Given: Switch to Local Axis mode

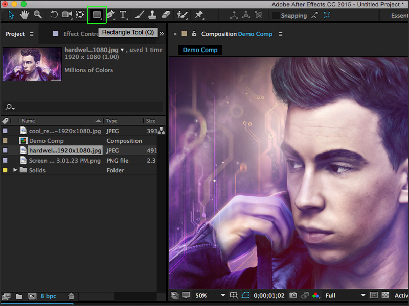Looking at the screenshot, I should [234, 15].
